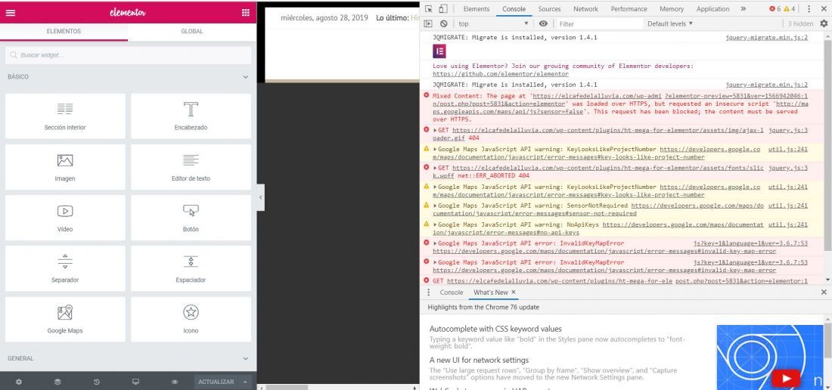Click the ACTUALIZAR button
The image size is (832, 390).
[x=216, y=382]
